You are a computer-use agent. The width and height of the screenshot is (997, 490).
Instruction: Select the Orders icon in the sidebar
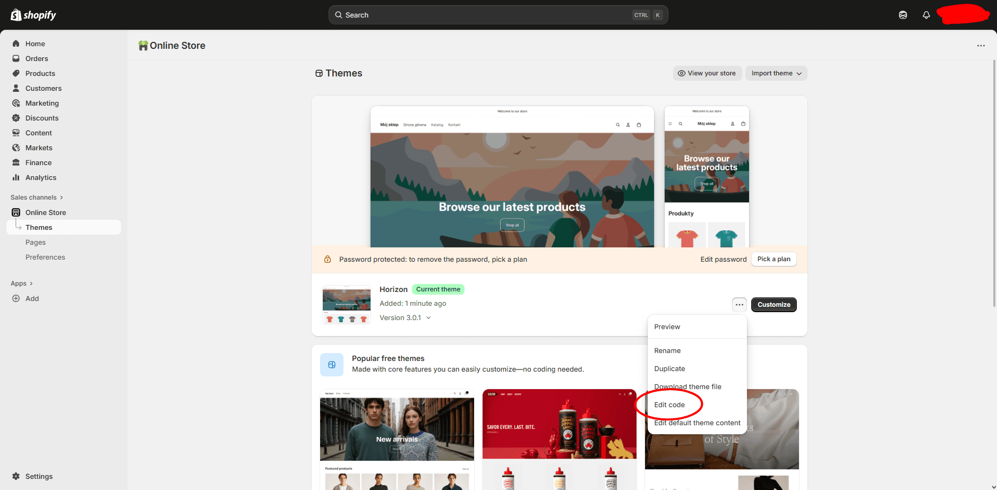click(x=16, y=58)
